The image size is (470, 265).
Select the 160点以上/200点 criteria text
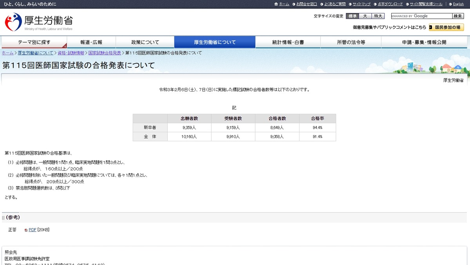pyautogui.click(x=64, y=169)
